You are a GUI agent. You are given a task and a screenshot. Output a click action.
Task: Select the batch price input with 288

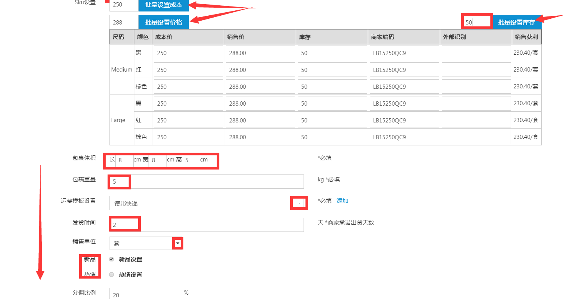pyautogui.click(x=124, y=22)
